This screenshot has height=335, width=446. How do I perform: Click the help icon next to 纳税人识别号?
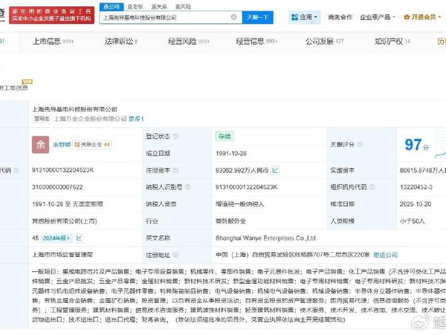tap(188, 187)
